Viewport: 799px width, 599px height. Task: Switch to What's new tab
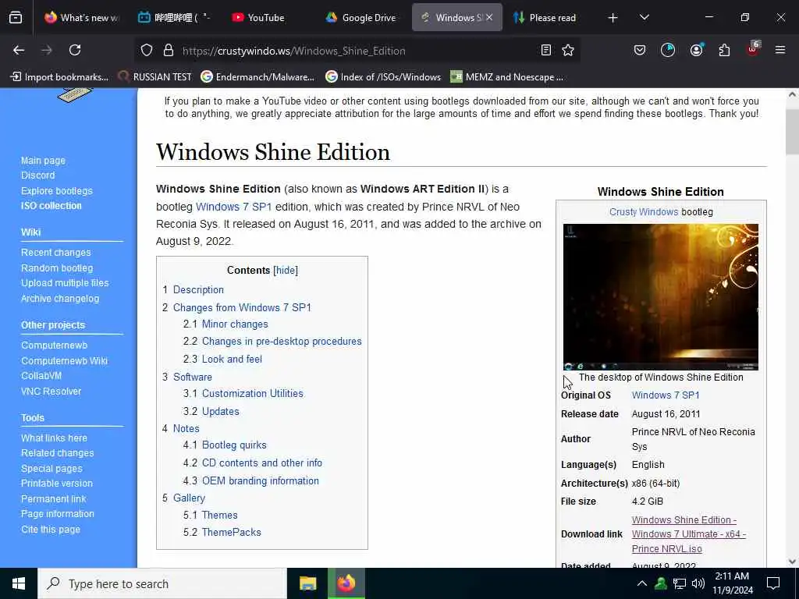pos(80,18)
